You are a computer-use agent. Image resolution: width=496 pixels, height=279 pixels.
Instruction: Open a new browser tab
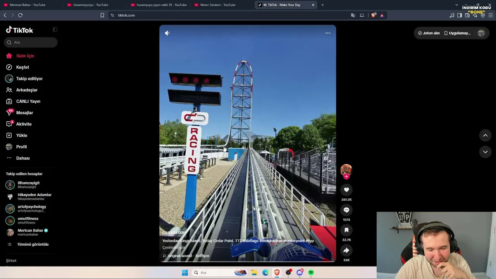(322, 5)
